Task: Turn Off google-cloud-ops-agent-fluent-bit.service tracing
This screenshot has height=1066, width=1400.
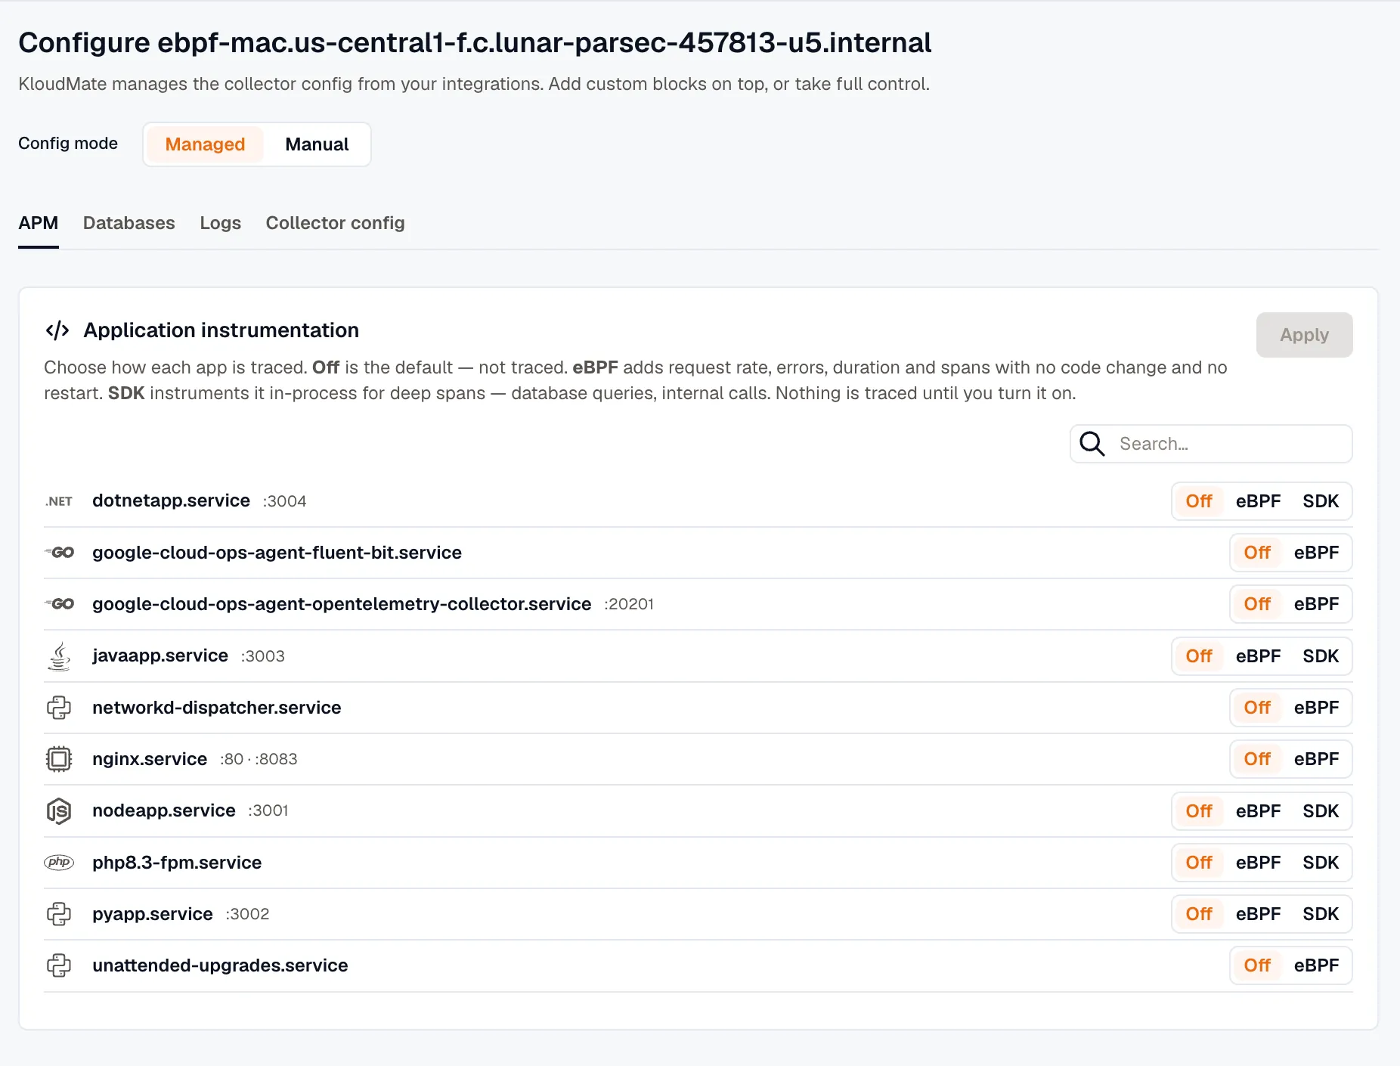Action: [x=1257, y=553]
